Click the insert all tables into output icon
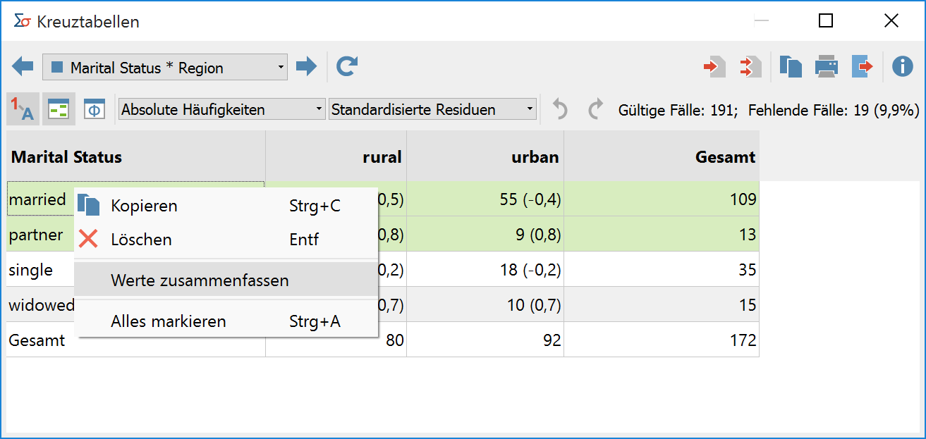The width and height of the screenshot is (926, 439). (750, 67)
